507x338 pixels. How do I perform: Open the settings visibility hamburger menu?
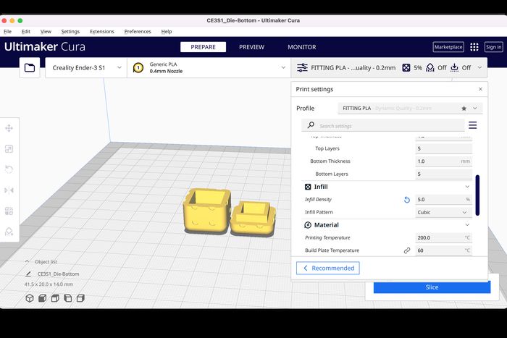pyautogui.click(x=472, y=125)
